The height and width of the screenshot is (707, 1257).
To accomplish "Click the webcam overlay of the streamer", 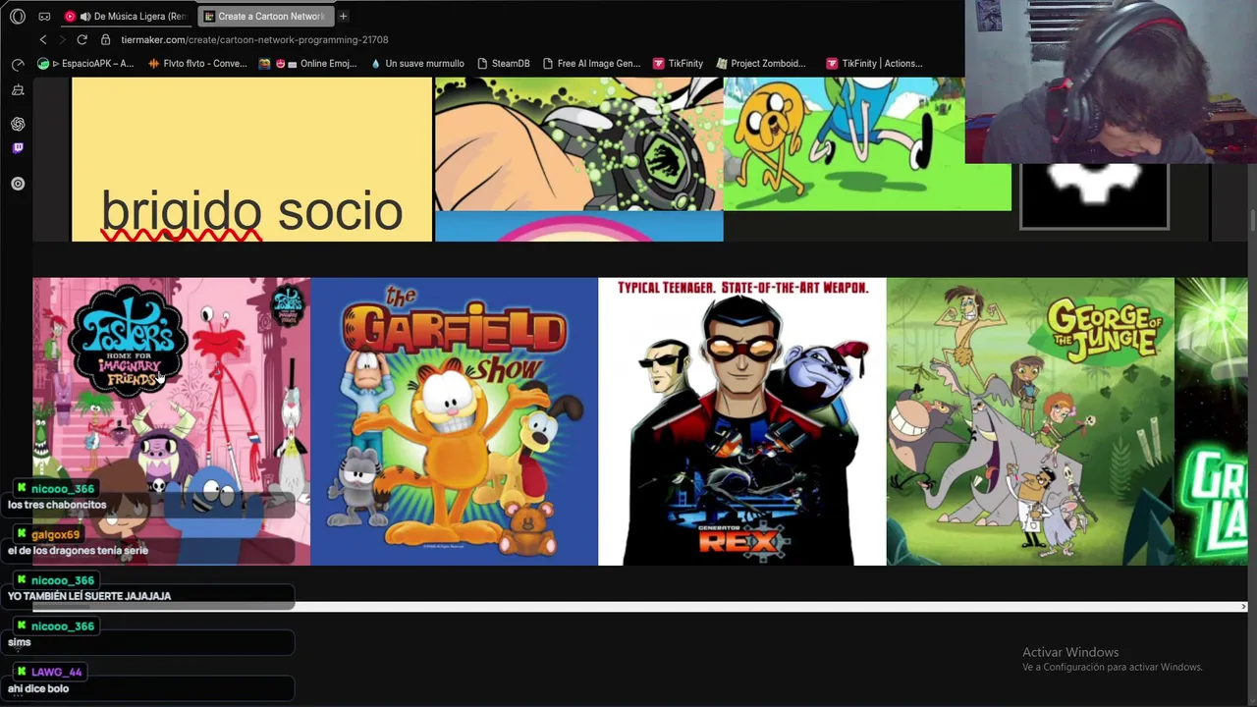I will pos(1111,82).
